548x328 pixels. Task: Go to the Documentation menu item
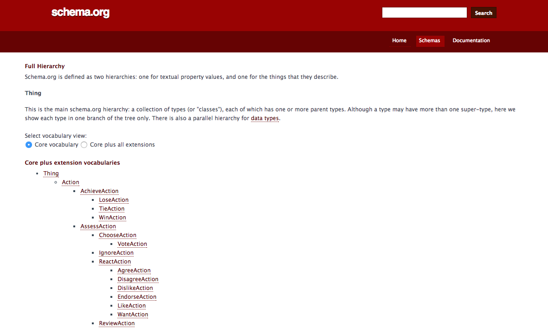click(x=471, y=40)
